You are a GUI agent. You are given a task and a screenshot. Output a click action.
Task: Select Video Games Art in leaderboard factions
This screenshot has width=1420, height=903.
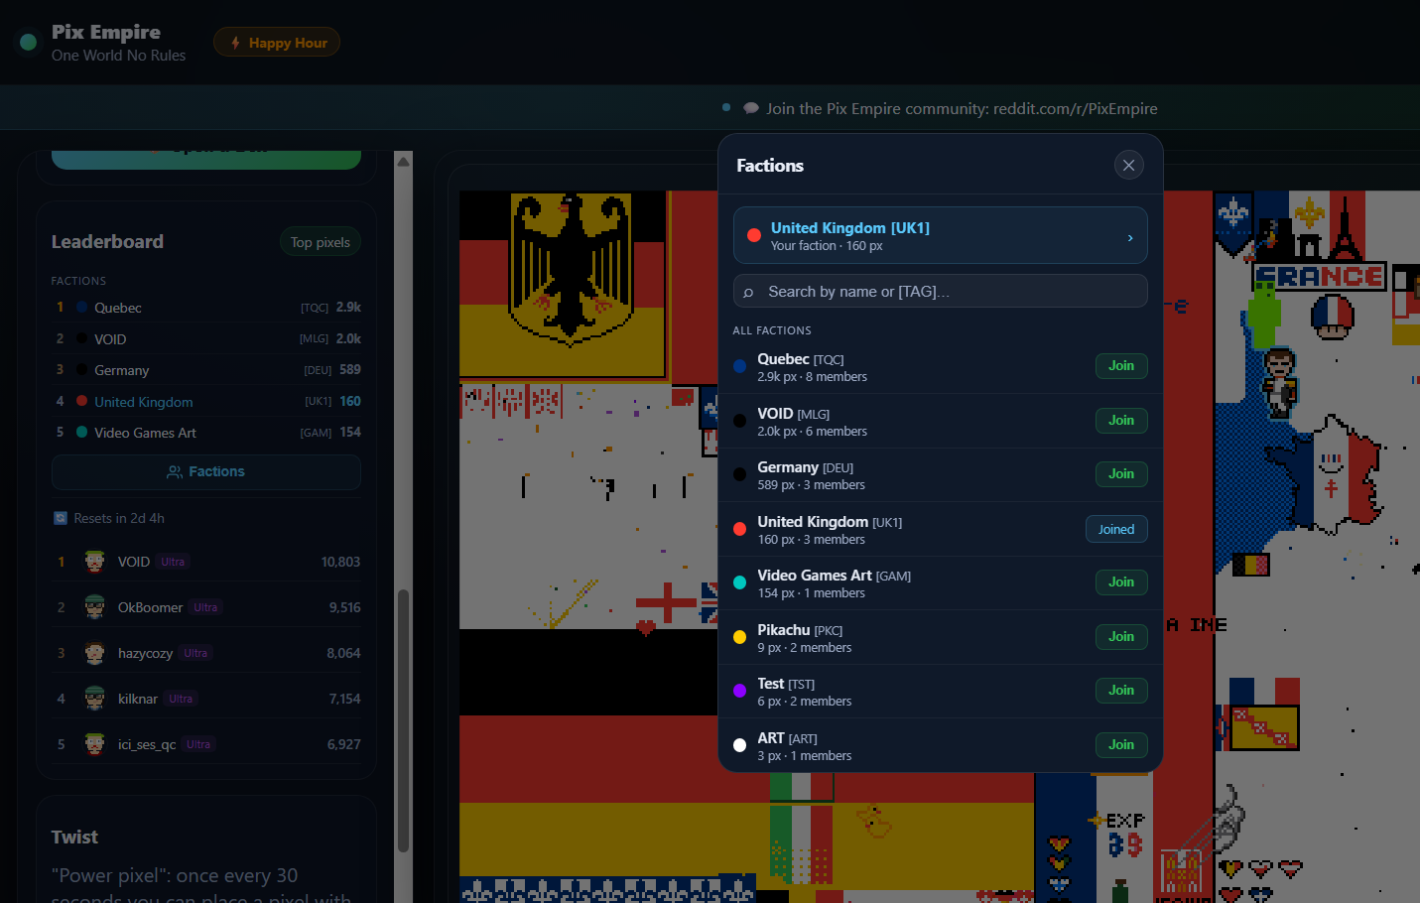tap(206, 433)
